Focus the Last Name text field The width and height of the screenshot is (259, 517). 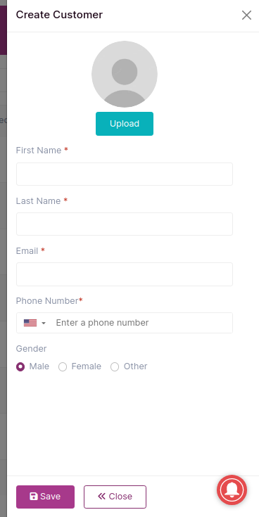125,224
